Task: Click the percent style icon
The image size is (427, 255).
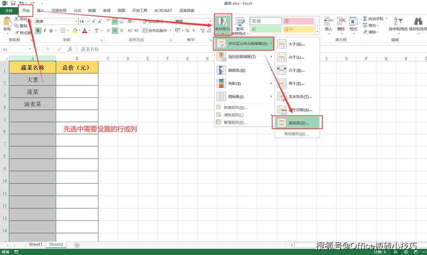Action: tap(187, 31)
